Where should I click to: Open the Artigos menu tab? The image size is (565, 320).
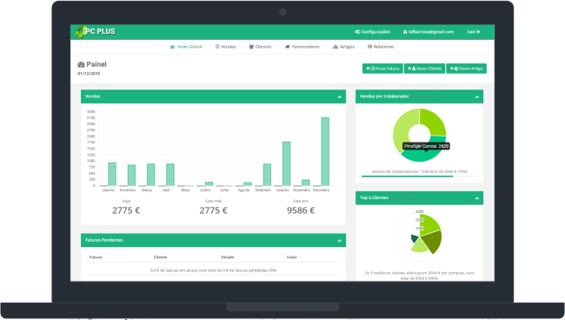point(343,47)
